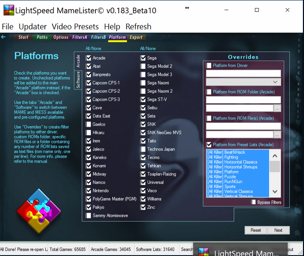Open the Help menu
The width and height of the screenshot is (304, 256).
pyautogui.click(x=112, y=27)
